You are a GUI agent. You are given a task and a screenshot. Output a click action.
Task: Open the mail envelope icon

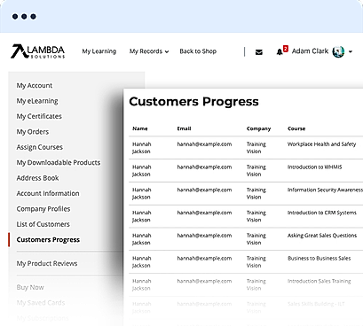click(259, 52)
